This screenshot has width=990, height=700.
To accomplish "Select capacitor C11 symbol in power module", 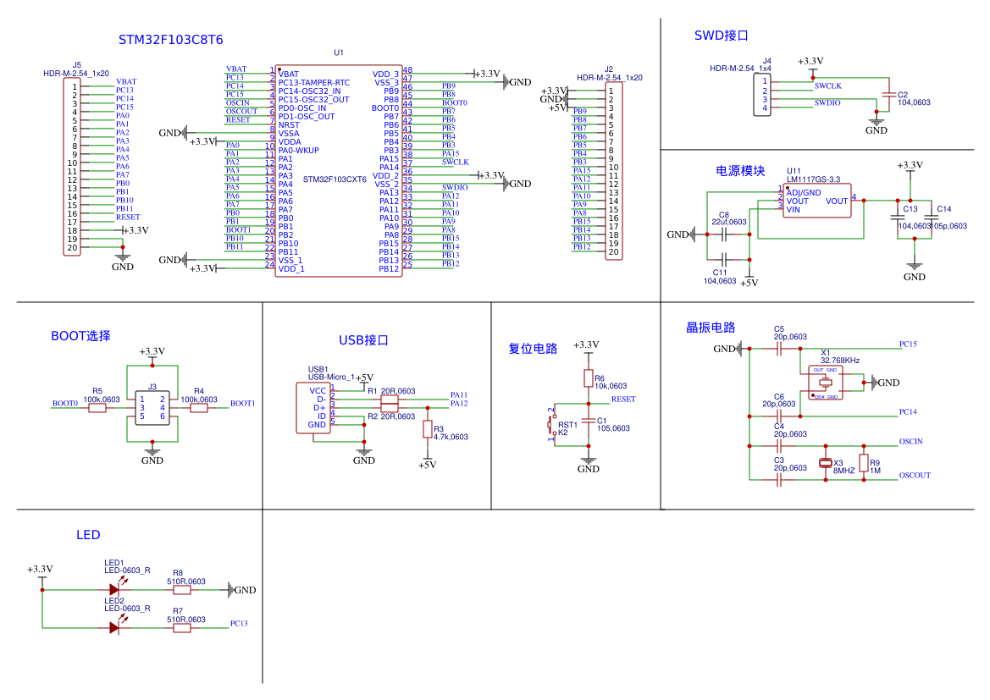I will pyautogui.click(x=724, y=259).
